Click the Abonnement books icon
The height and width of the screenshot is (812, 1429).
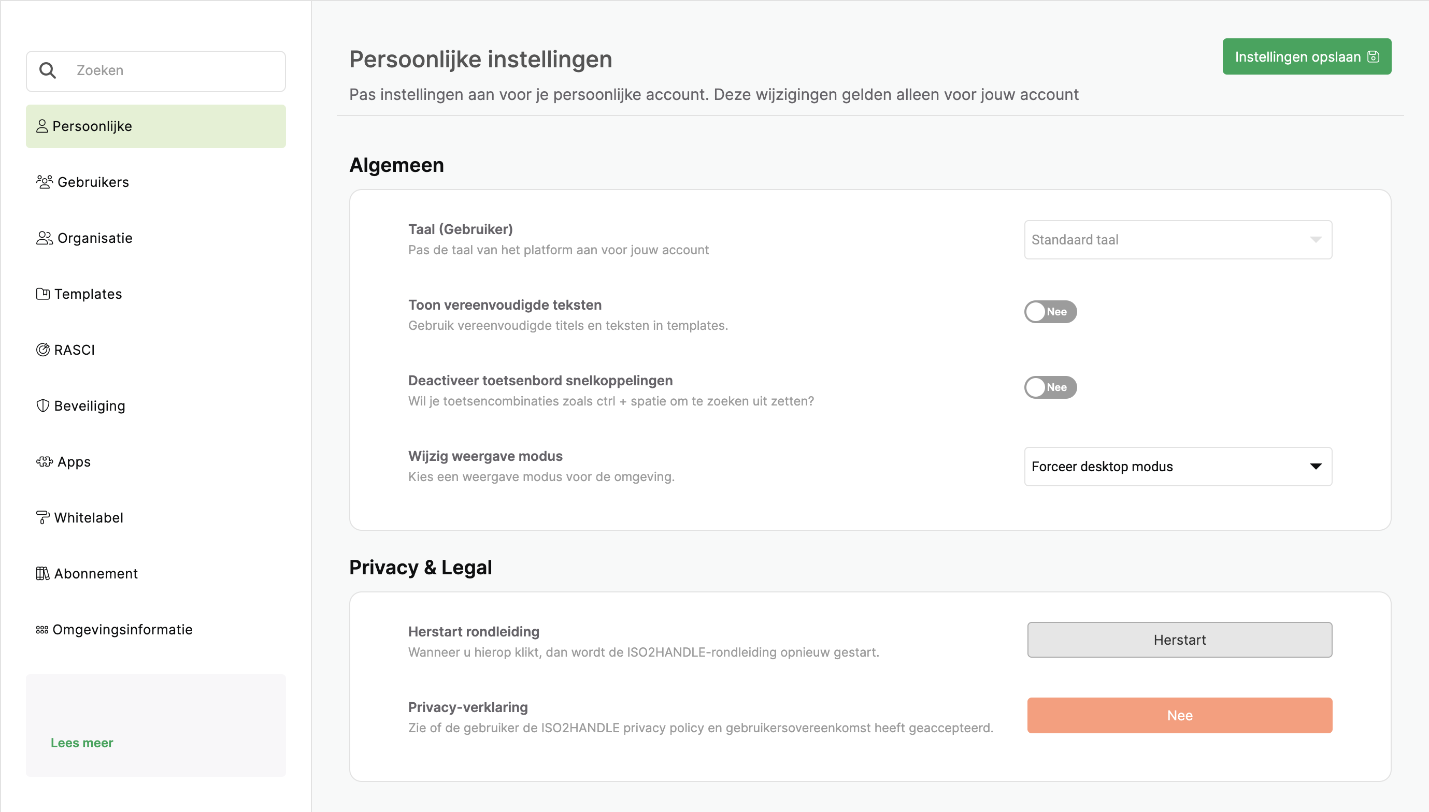[x=43, y=573]
